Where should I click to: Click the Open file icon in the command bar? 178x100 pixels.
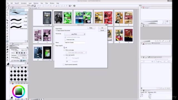[32, 6]
